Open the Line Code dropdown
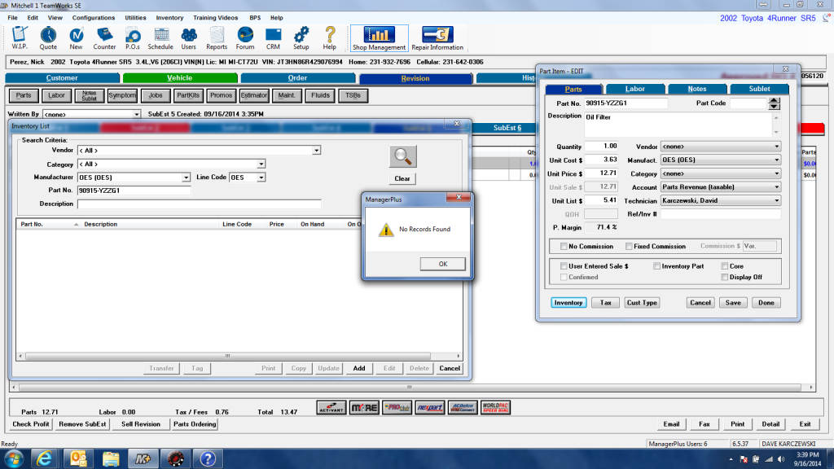This screenshot has height=469, width=834. [261, 178]
